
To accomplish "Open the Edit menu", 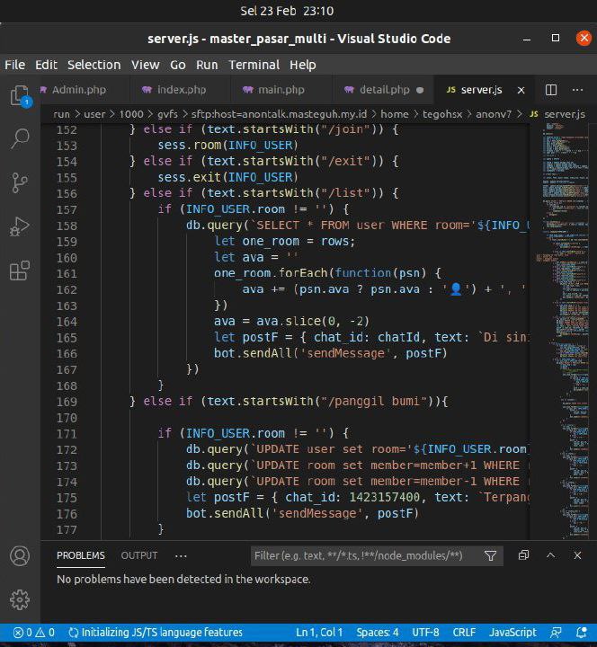I will pos(46,65).
